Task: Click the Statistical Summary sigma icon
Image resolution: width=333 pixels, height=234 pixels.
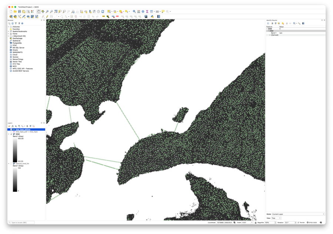Action: pos(147,11)
